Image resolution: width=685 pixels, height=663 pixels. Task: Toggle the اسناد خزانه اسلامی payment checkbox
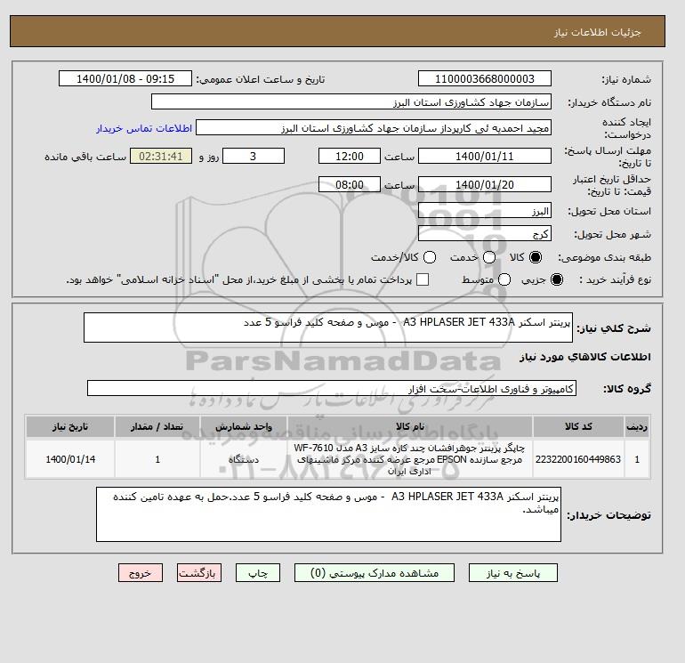click(x=423, y=279)
